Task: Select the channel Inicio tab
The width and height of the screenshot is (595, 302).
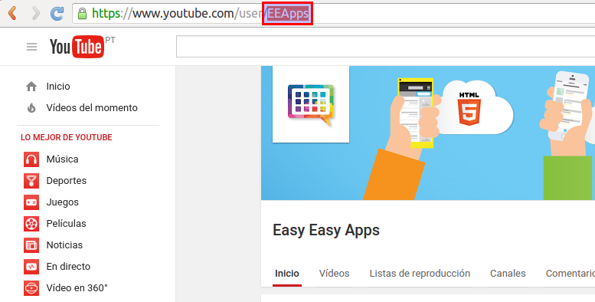Action: (x=287, y=274)
